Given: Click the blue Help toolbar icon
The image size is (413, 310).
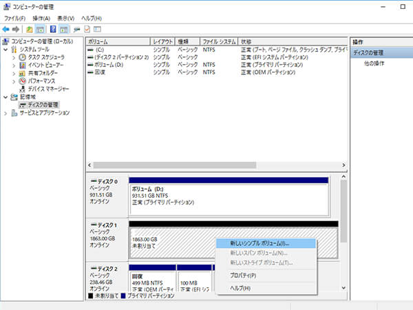Looking at the screenshot, I should [x=52, y=30].
